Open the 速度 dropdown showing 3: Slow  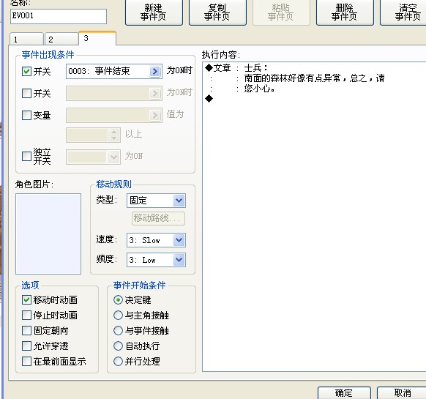click(x=156, y=240)
